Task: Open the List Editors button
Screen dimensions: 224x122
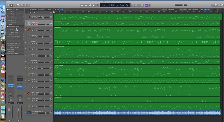Action: coord(213,5)
